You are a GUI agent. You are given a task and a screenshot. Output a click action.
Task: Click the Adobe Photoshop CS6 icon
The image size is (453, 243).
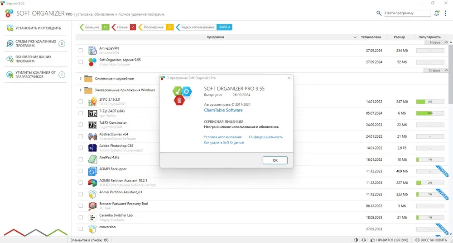pyautogui.click(x=92, y=148)
